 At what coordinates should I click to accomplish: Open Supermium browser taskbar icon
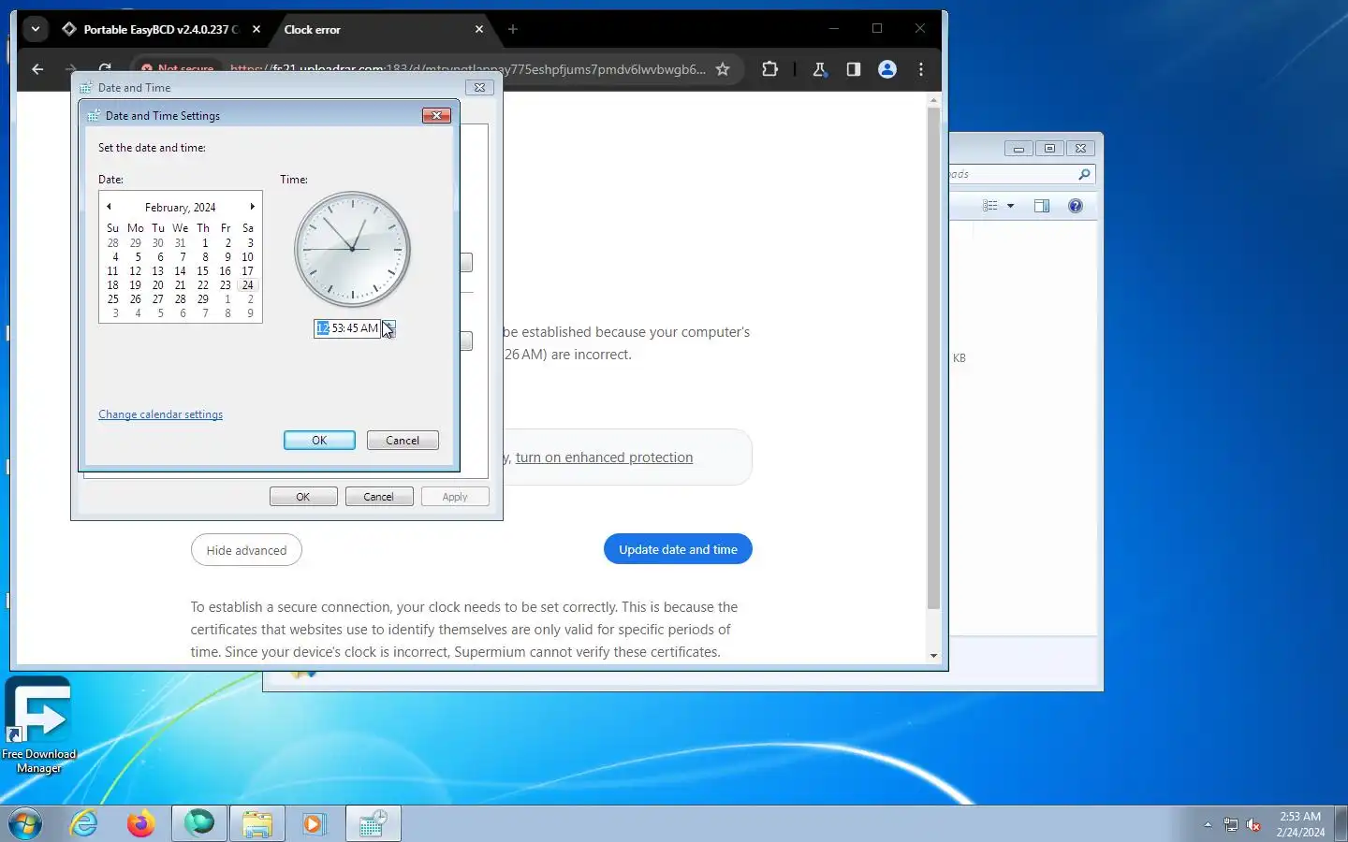coord(199,824)
